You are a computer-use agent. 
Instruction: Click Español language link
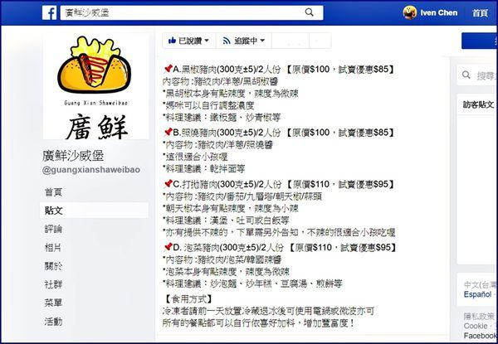[478, 294]
